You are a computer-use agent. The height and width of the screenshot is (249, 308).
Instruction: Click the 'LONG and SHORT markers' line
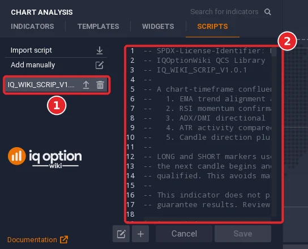point(207,157)
